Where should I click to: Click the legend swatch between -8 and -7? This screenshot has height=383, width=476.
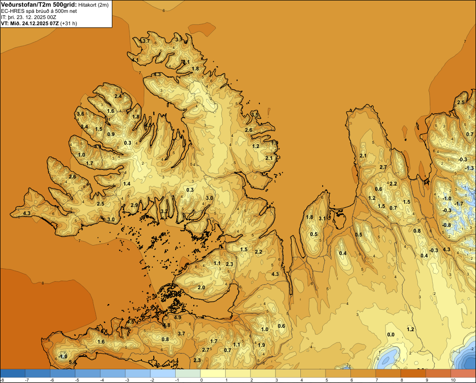tap(13, 373)
